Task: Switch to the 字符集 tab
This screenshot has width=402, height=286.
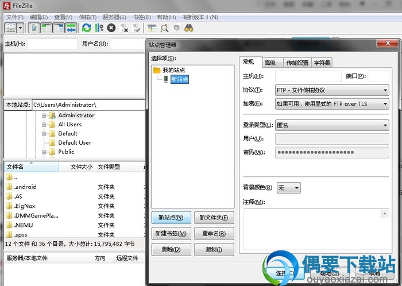Action: click(322, 63)
